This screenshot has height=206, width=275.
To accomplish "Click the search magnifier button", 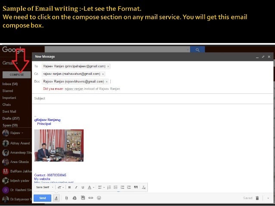I will pyautogui.click(x=197, y=50).
